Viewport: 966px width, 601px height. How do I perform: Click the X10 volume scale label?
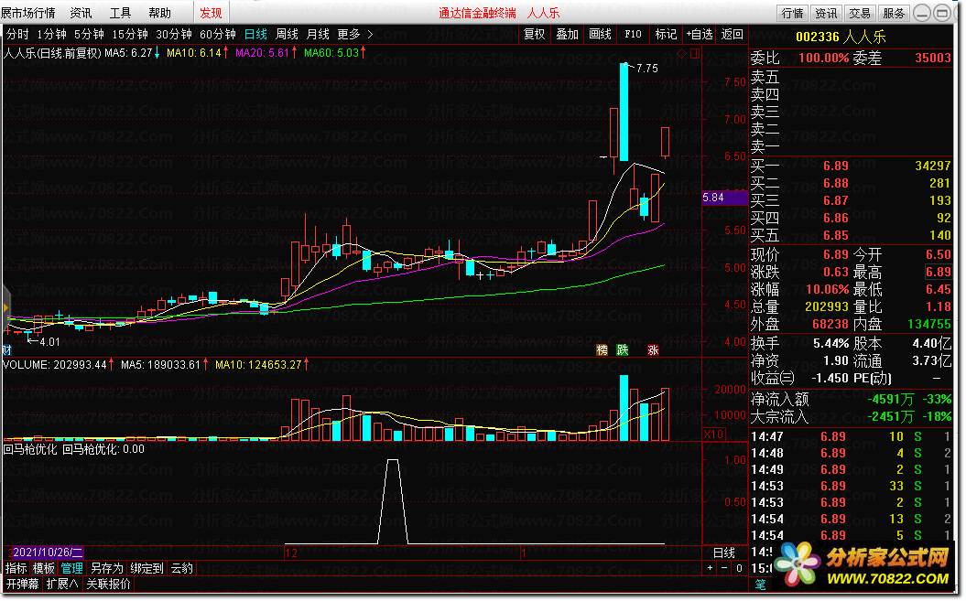coord(713,435)
